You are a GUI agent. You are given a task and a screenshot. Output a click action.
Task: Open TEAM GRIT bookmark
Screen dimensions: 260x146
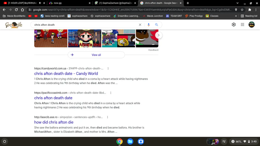tap(174, 16)
